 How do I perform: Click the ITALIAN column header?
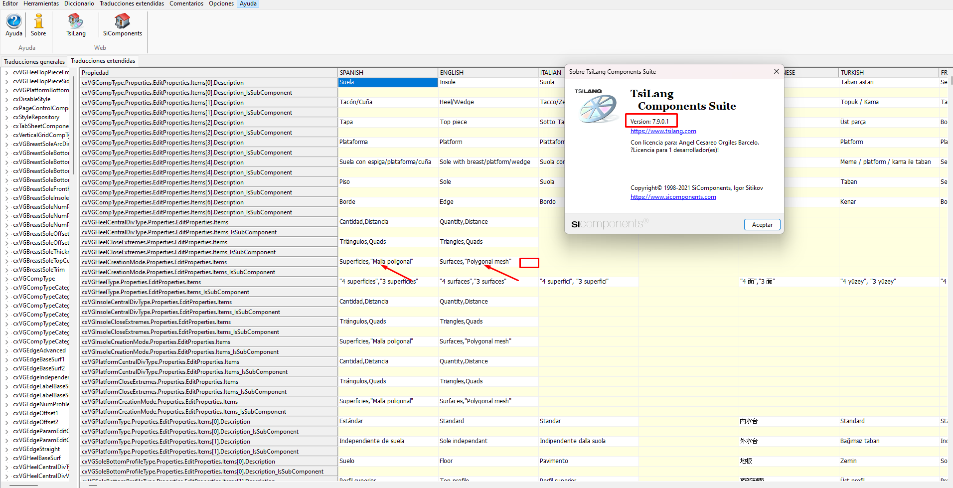[x=551, y=73]
